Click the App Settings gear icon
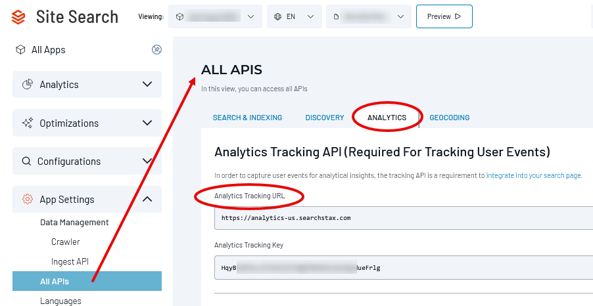593x306 pixels. pos(27,199)
